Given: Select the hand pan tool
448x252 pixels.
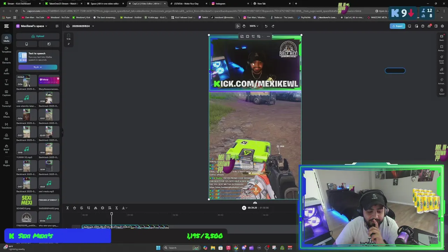Looking at the screenshot, I should coord(244,26).
